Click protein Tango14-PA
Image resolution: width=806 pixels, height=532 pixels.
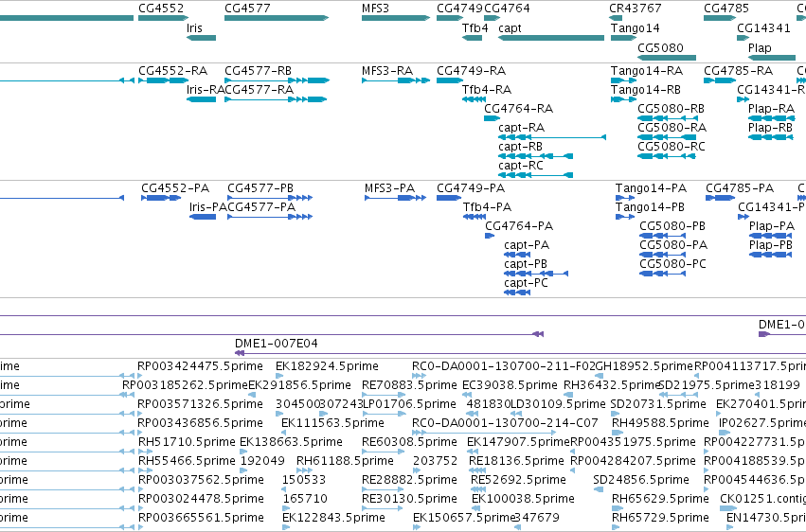[x=625, y=198]
